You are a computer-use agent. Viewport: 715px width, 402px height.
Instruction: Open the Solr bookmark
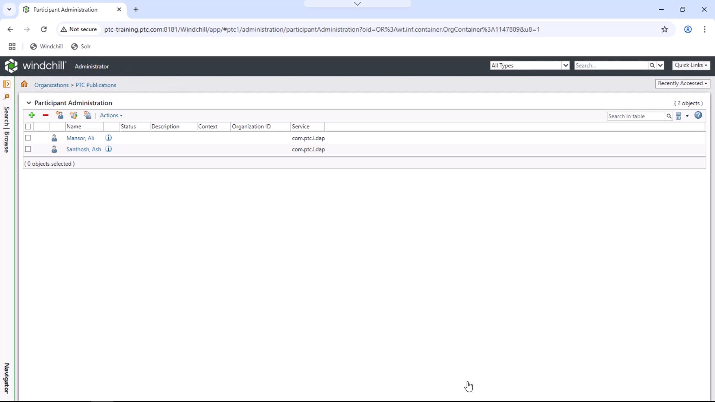pos(81,47)
